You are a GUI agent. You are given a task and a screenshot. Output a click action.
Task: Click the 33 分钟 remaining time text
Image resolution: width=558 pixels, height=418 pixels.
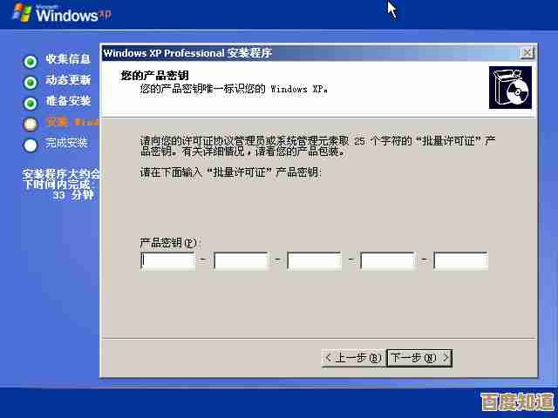click(73, 195)
